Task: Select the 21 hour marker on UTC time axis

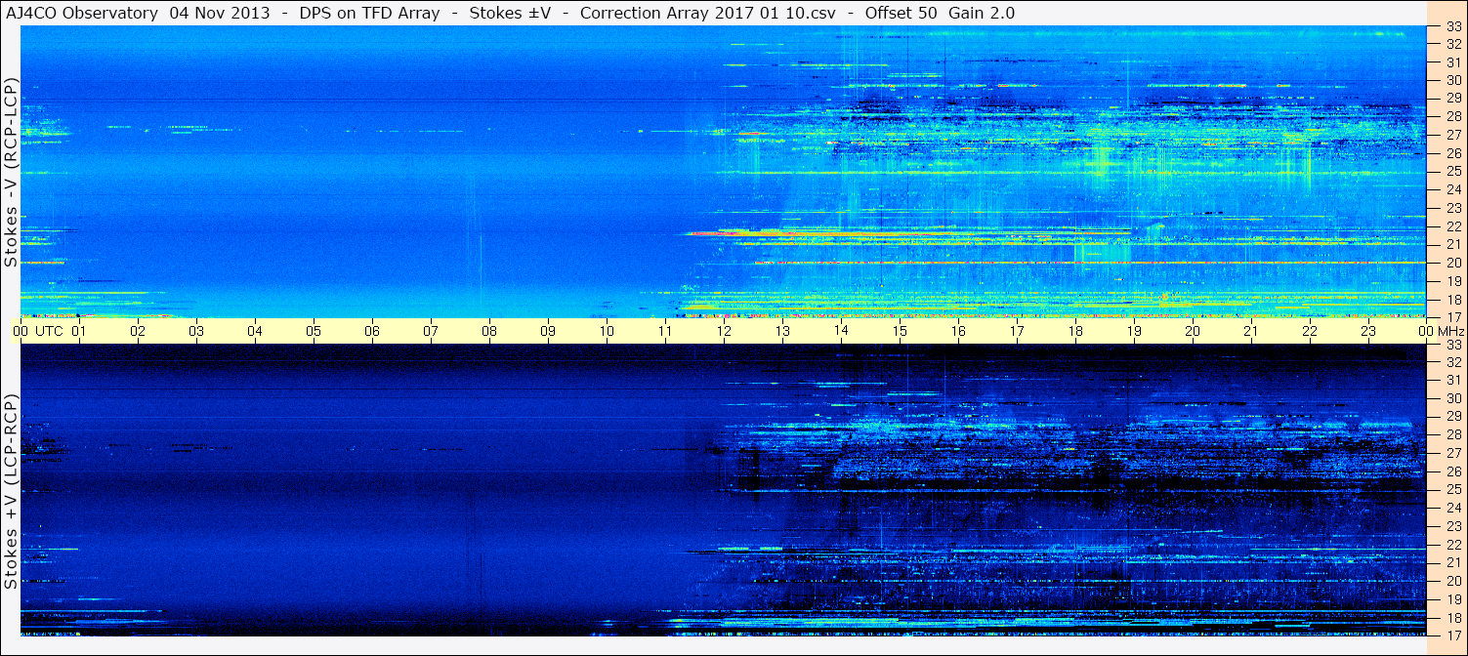Action: pos(1251,331)
